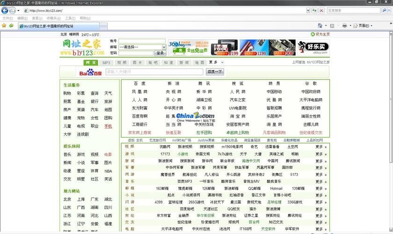
Task: Click the Add to Favorites icon
Action: (x=11, y=26)
